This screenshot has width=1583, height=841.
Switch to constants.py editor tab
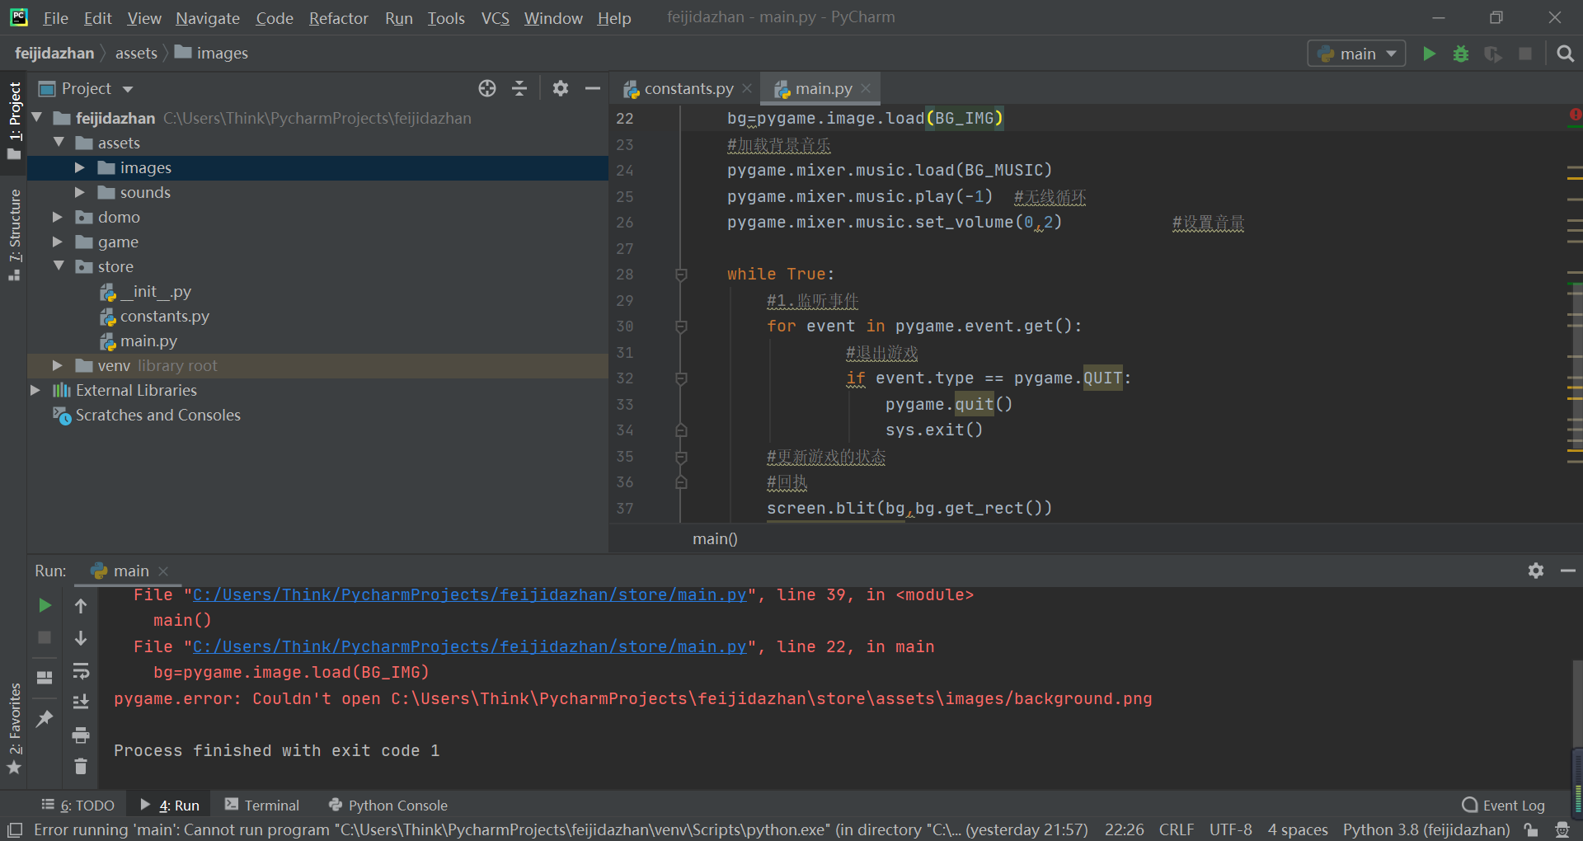pyautogui.click(x=688, y=88)
